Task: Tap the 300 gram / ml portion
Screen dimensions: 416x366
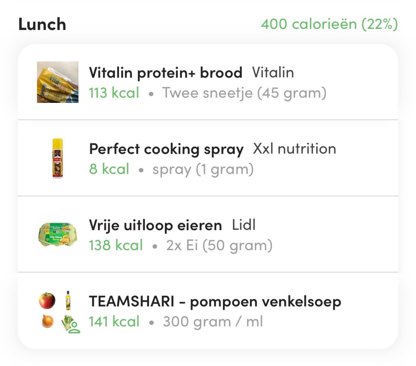Action: 213,322
